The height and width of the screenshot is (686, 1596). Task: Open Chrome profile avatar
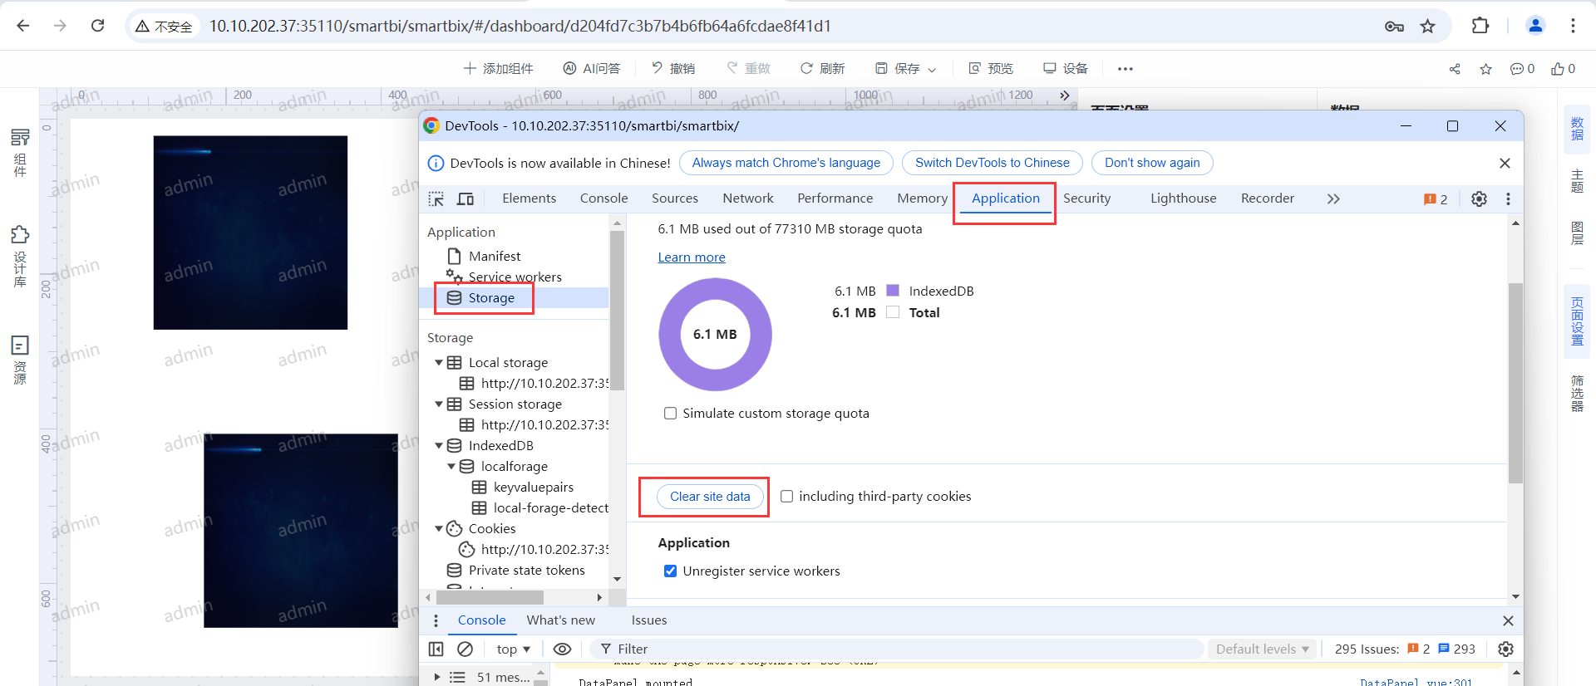click(1535, 26)
